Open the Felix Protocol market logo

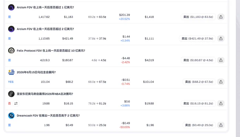(11, 51)
